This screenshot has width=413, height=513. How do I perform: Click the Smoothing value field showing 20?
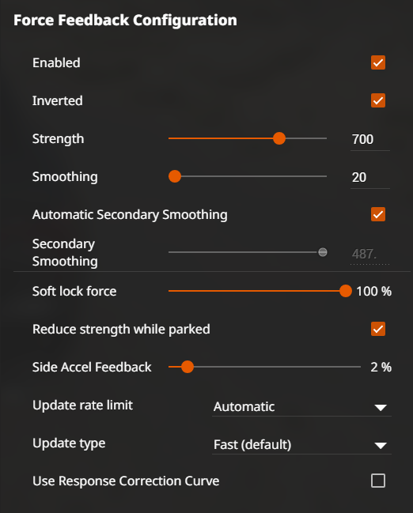click(x=370, y=177)
